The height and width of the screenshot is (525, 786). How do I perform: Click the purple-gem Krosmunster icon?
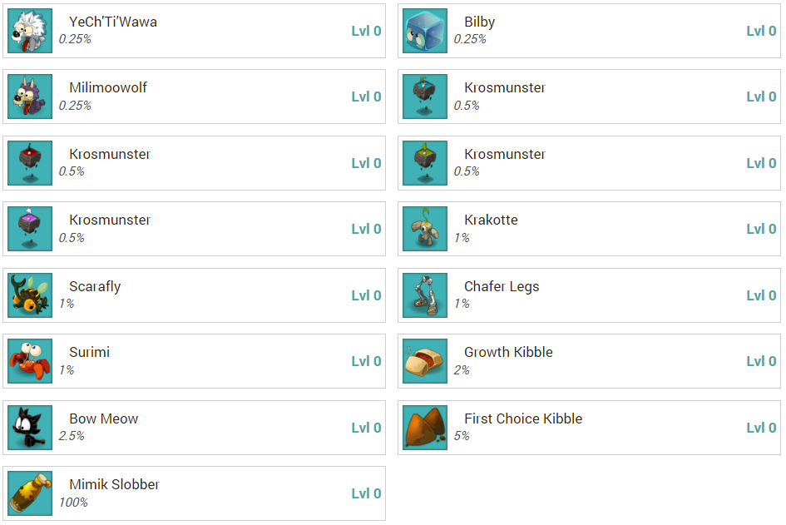[x=30, y=229]
